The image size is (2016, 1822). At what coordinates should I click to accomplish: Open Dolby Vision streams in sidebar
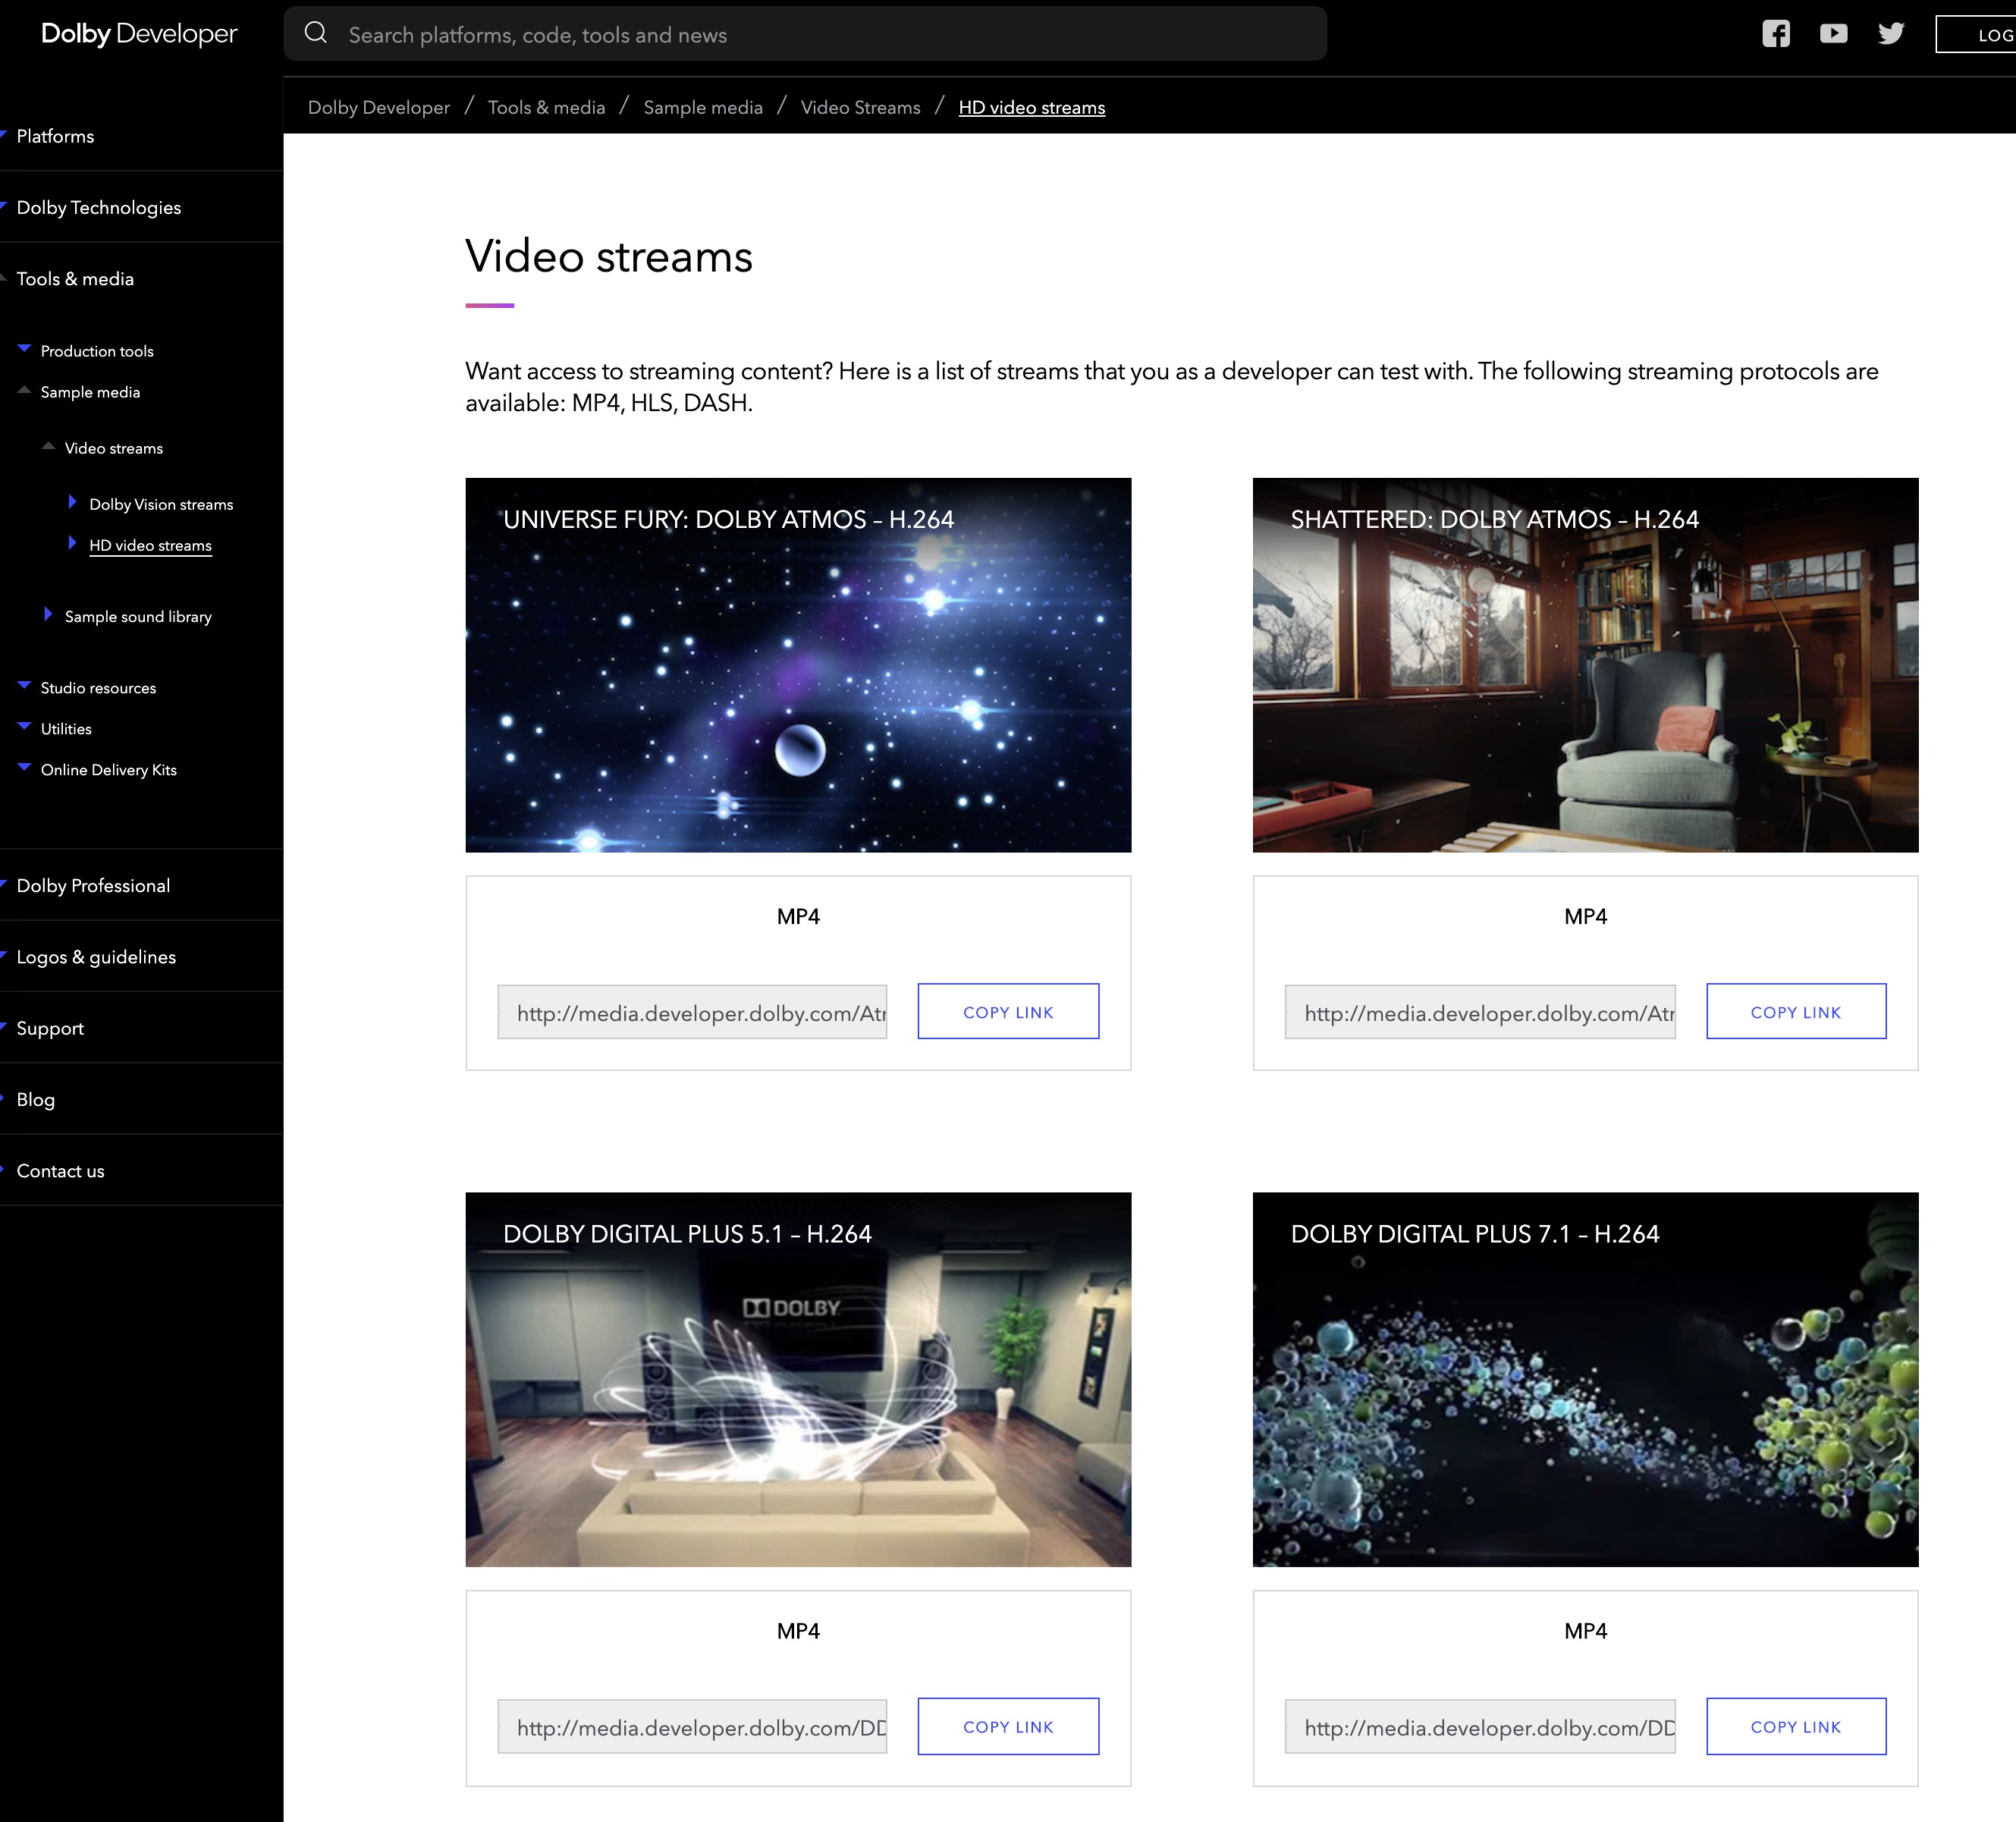161,504
